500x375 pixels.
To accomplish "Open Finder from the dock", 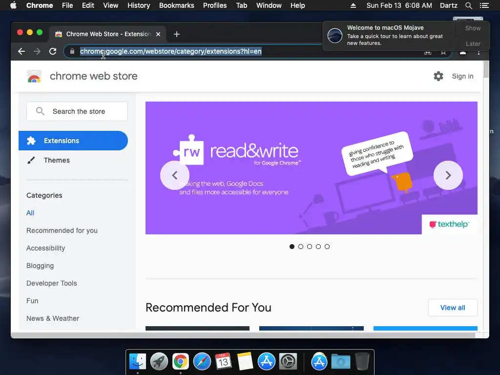I will 137,362.
